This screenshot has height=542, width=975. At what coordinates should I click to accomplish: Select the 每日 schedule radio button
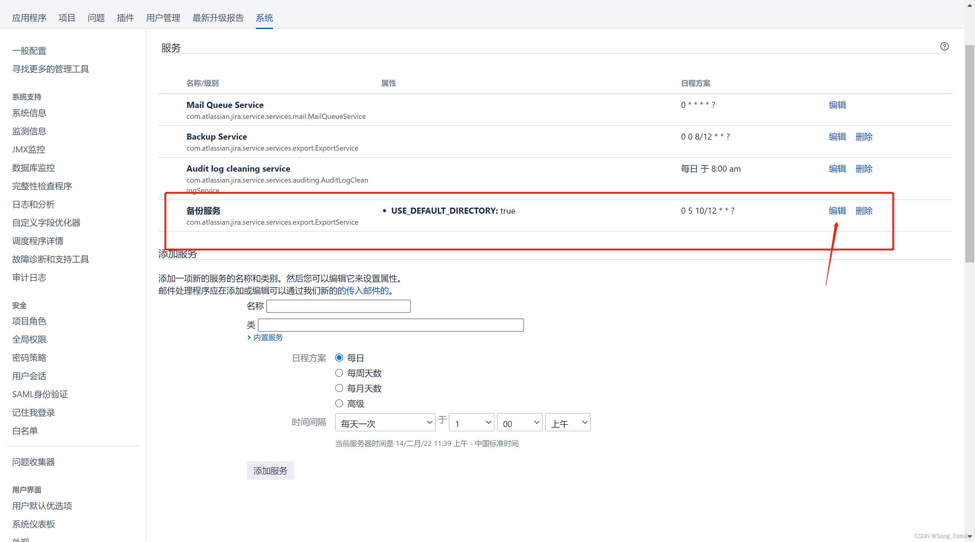[339, 358]
